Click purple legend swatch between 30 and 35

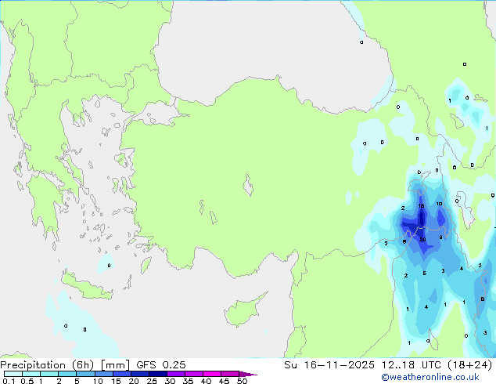pyautogui.click(x=176, y=374)
